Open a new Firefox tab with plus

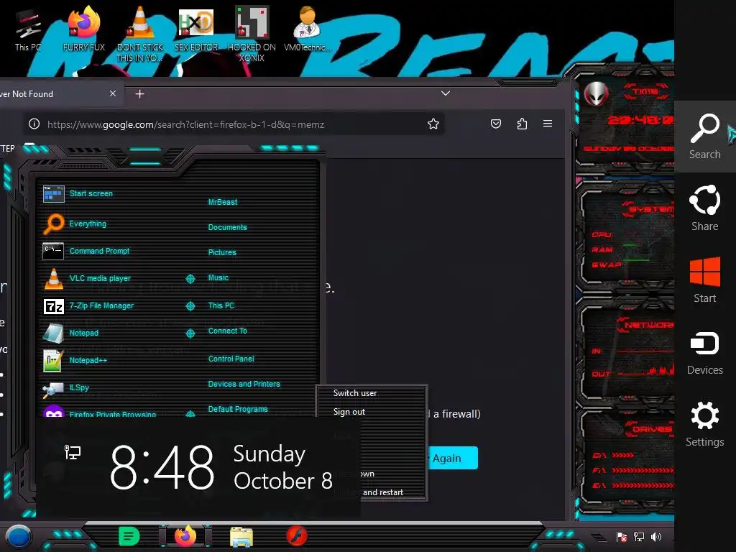point(139,94)
